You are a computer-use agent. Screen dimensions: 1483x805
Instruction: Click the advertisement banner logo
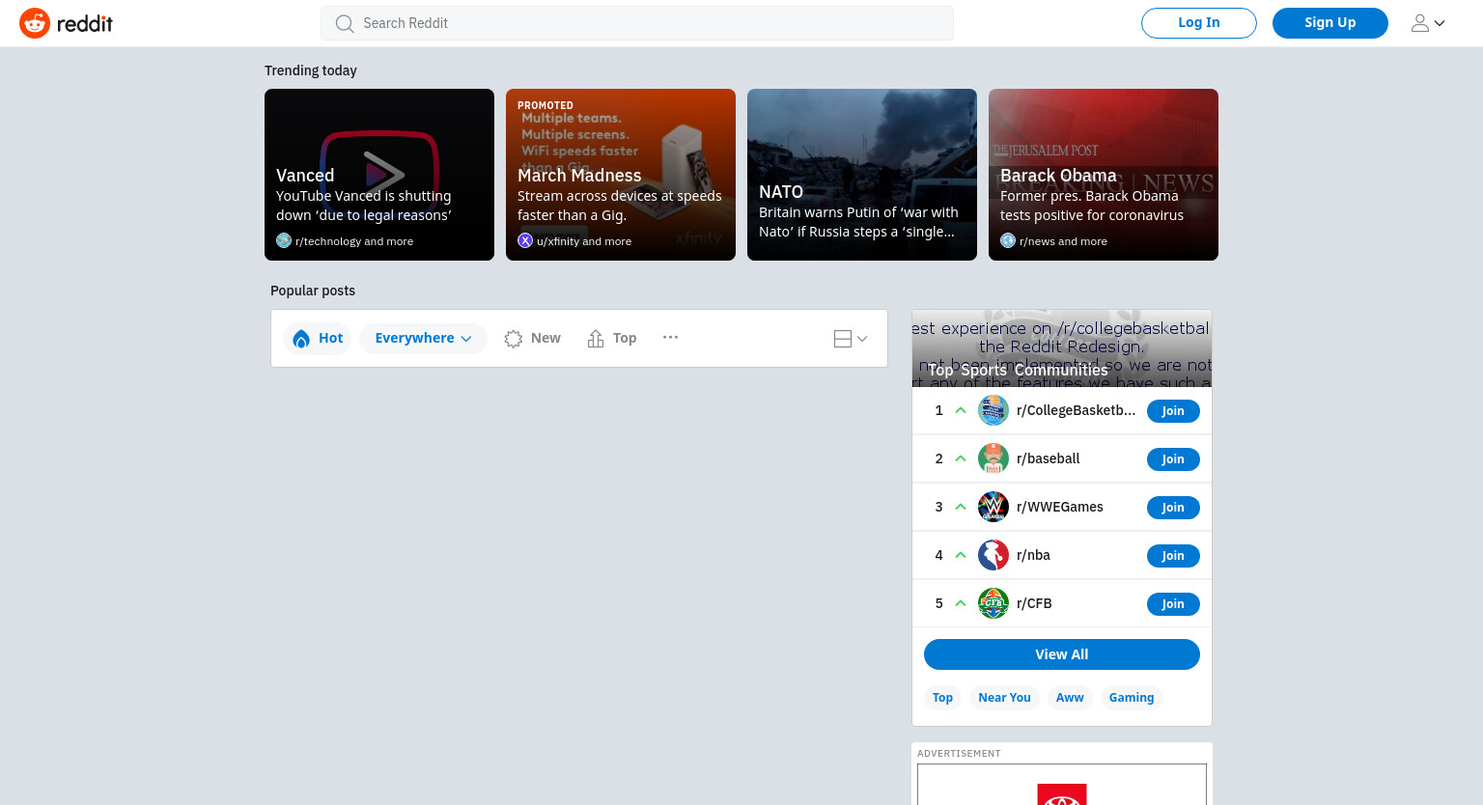(x=1062, y=793)
